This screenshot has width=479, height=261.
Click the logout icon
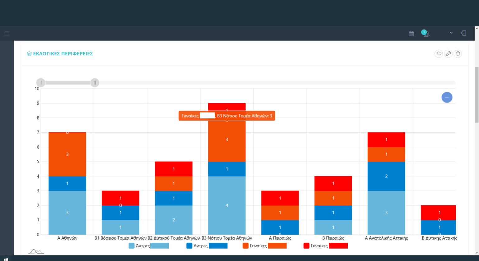[463, 33]
